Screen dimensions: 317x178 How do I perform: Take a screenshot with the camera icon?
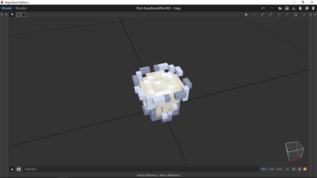coord(19,169)
